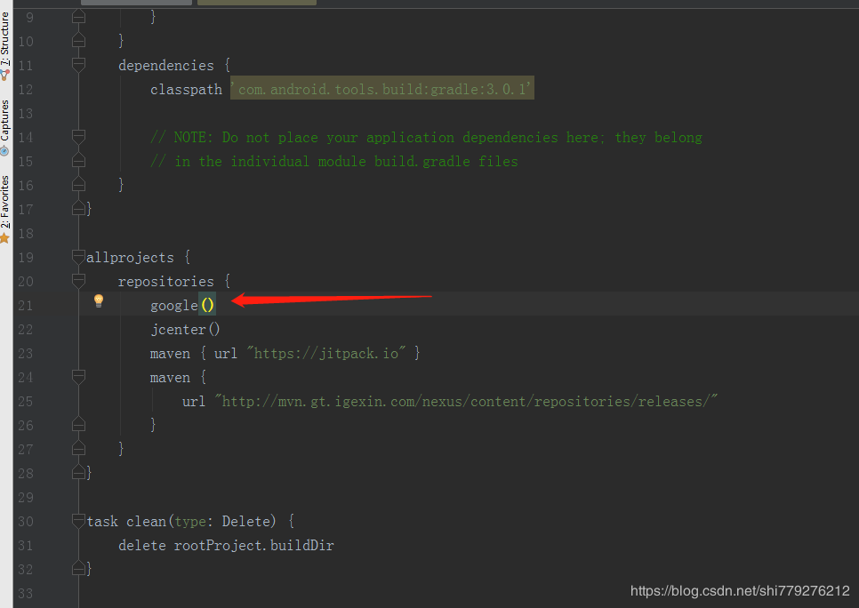859x608 pixels.
Task: Click the 'maven' keyword on line 24
Action: pos(170,378)
